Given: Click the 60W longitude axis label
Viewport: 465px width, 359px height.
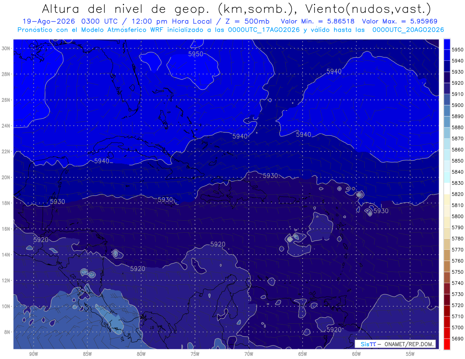Looking at the screenshot, I should click(356, 354).
